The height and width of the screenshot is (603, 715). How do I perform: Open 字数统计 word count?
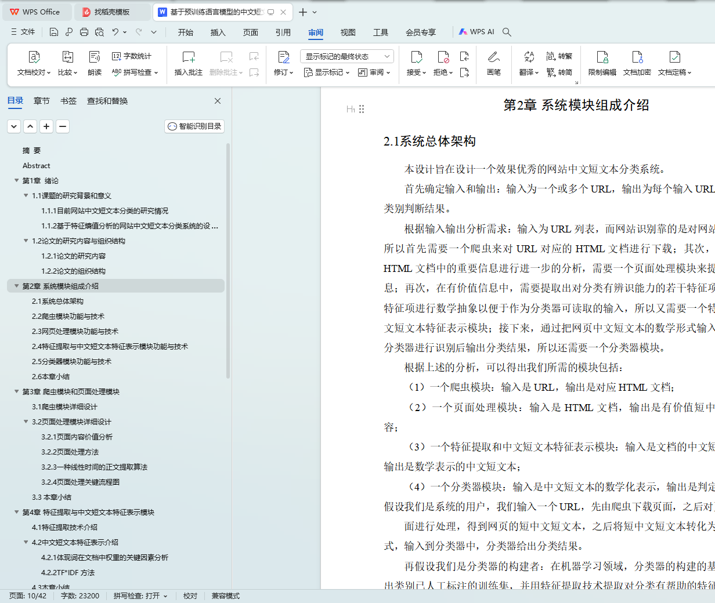[132, 56]
